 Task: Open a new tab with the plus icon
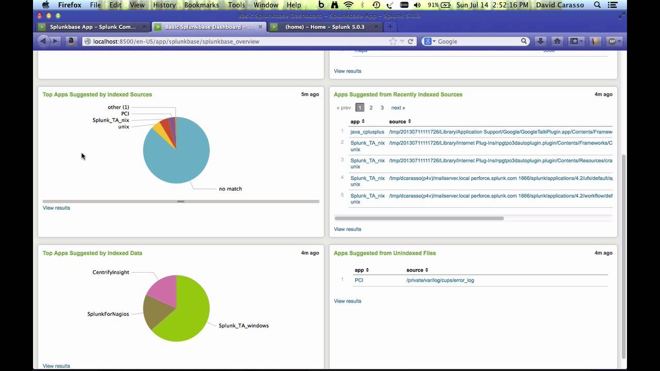[390, 27]
